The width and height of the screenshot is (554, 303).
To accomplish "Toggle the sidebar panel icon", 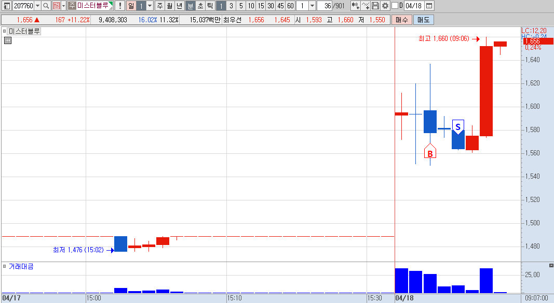I will (x=6, y=6).
